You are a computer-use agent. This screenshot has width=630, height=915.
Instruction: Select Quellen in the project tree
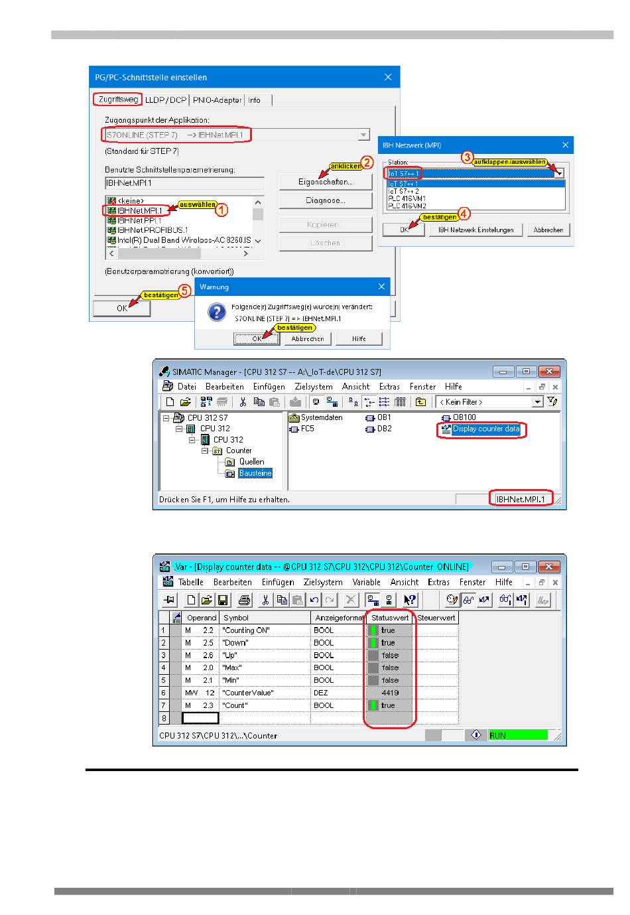coord(251,462)
